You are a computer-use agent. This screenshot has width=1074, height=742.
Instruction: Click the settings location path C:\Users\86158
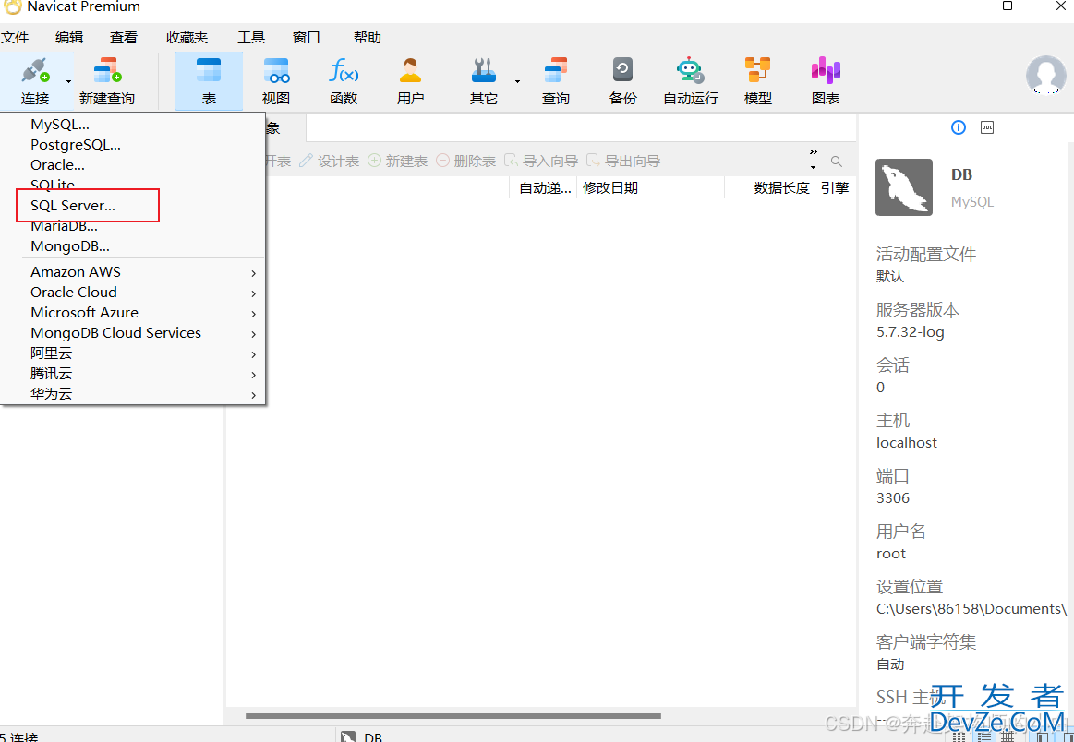(x=971, y=608)
